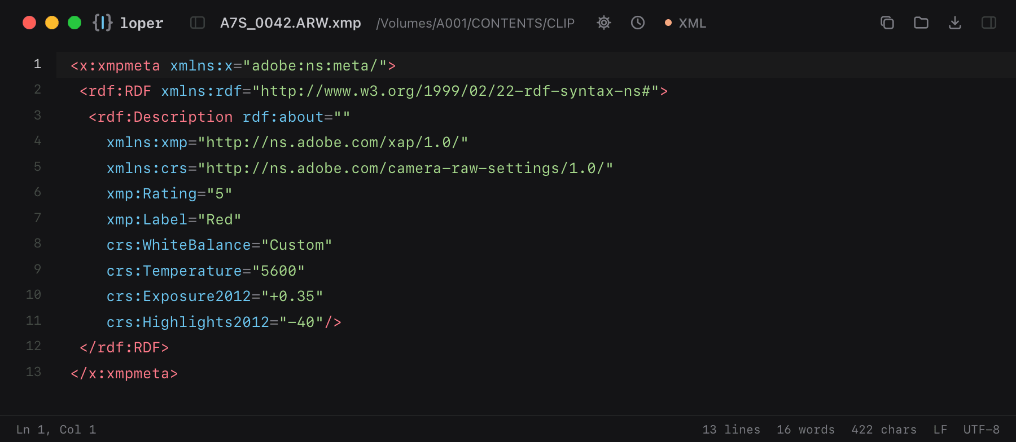Click the closing </rdf:RDF> tag

pos(124,348)
